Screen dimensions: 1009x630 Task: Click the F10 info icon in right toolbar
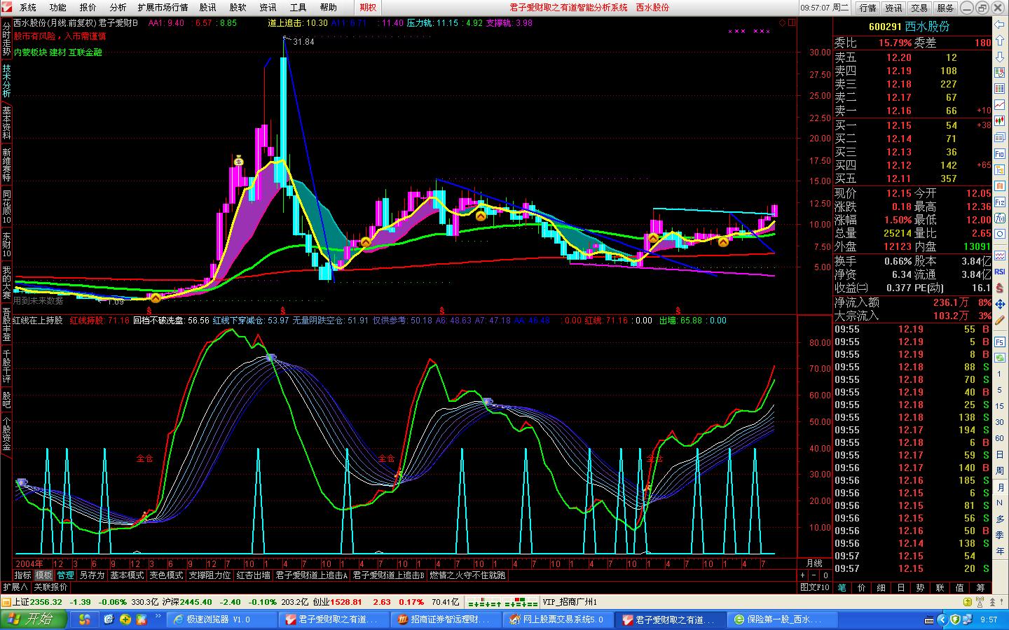(x=999, y=153)
